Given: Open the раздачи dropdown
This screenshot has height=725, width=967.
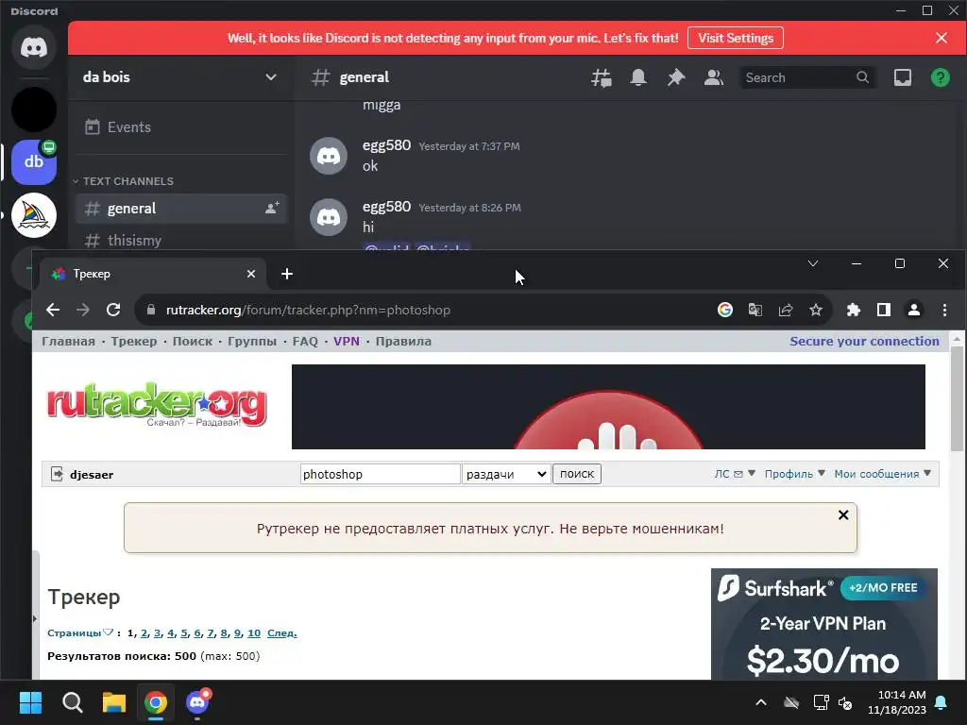Looking at the screenshot, I should [506, 474].
